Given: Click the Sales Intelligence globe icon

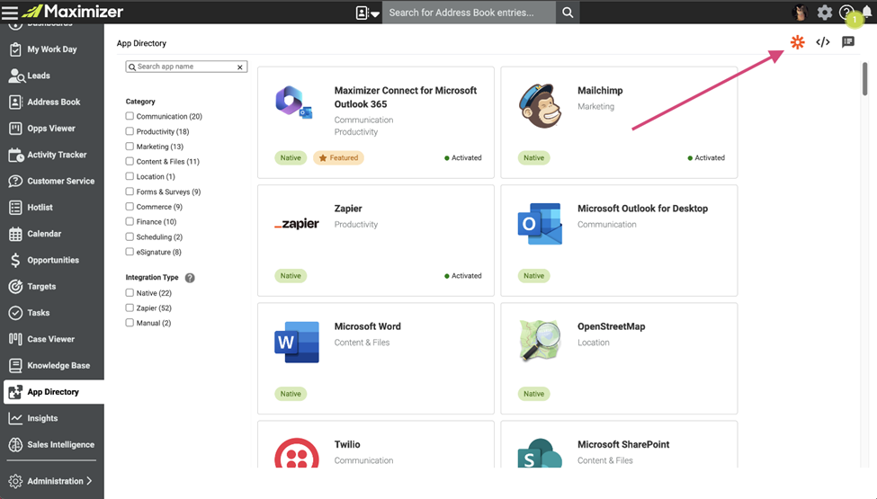Looking at the screenshot, I should pyautogui.click(x=15, y=444).
